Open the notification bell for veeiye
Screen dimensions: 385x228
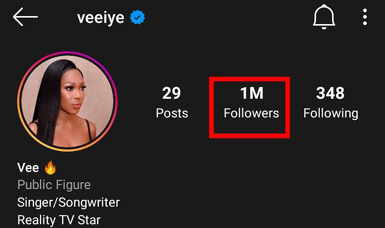click(x=324, y=17)
